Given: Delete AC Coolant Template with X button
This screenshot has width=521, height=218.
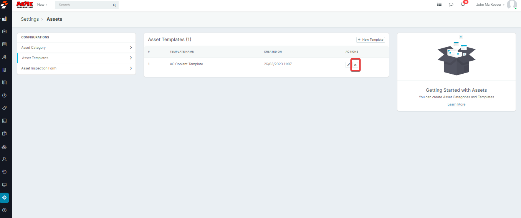Looking at the screenshot, I should coord(356,65).
